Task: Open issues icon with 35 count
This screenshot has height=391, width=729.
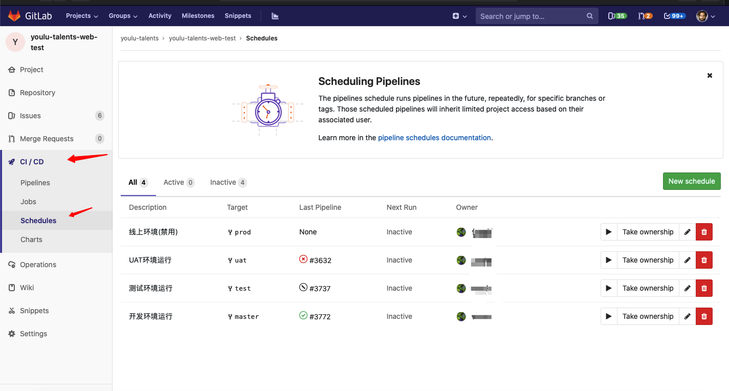Action: coord(616,16)
